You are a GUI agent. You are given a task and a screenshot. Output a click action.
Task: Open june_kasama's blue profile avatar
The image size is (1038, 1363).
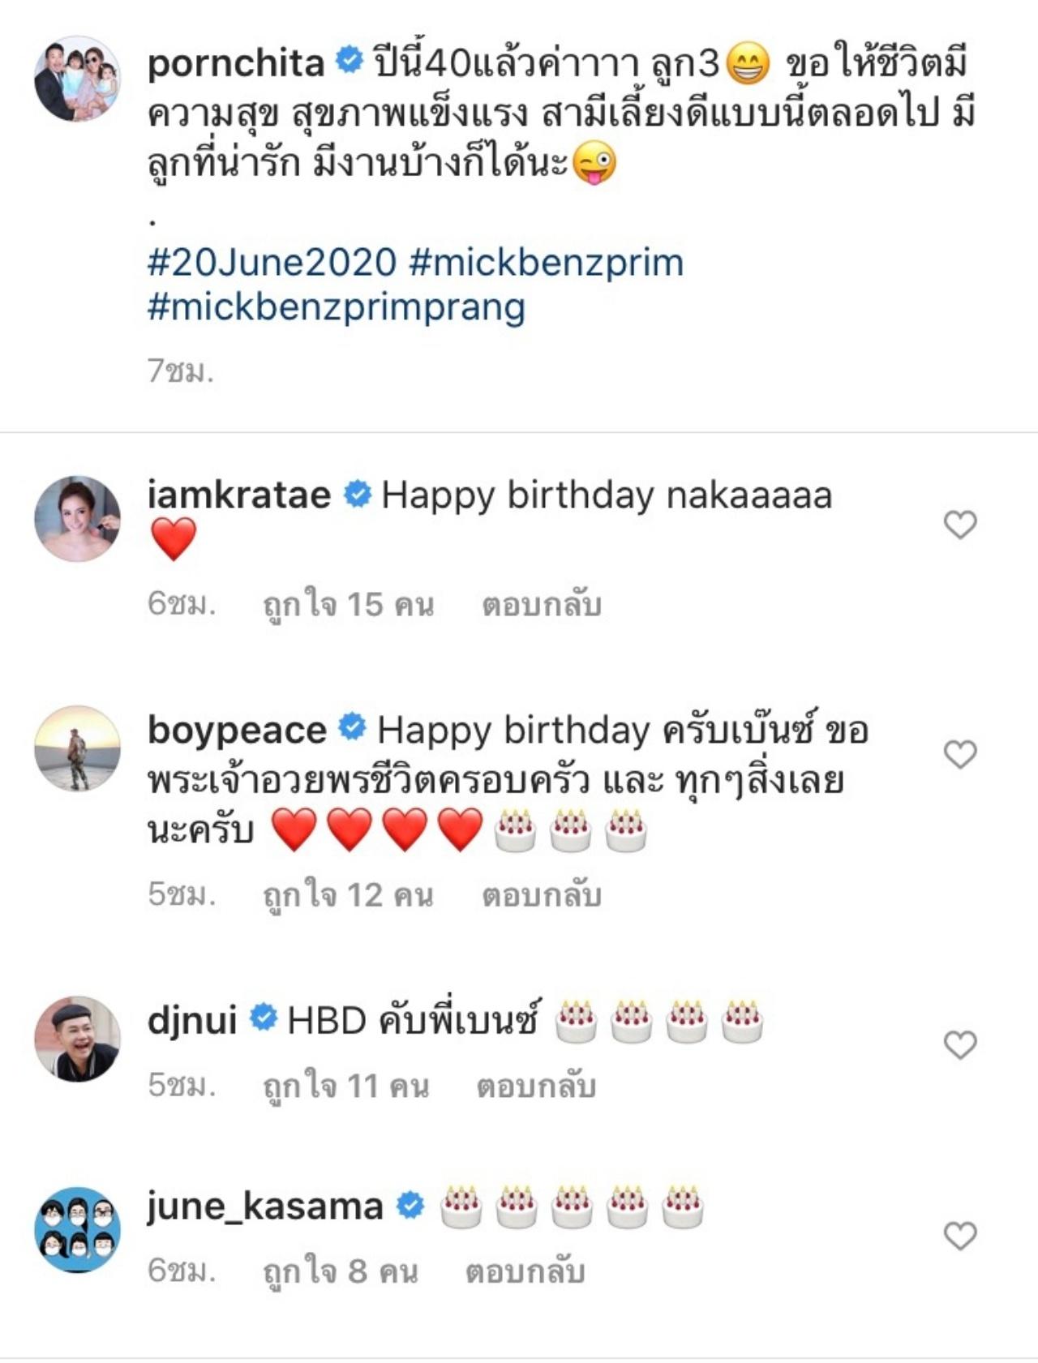pos(77,1230)
